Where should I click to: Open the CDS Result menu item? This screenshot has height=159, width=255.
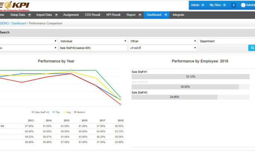click(x=92, y=15)
